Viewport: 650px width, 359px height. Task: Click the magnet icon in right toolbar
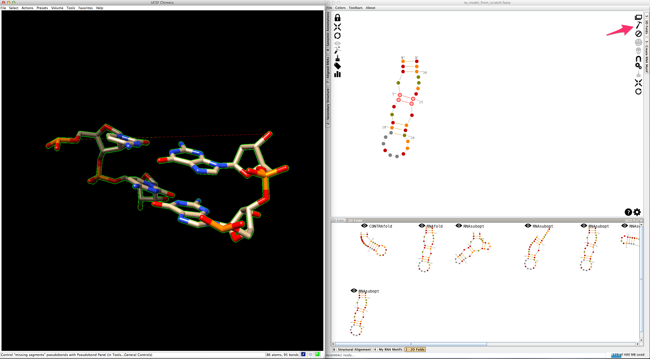638,59
